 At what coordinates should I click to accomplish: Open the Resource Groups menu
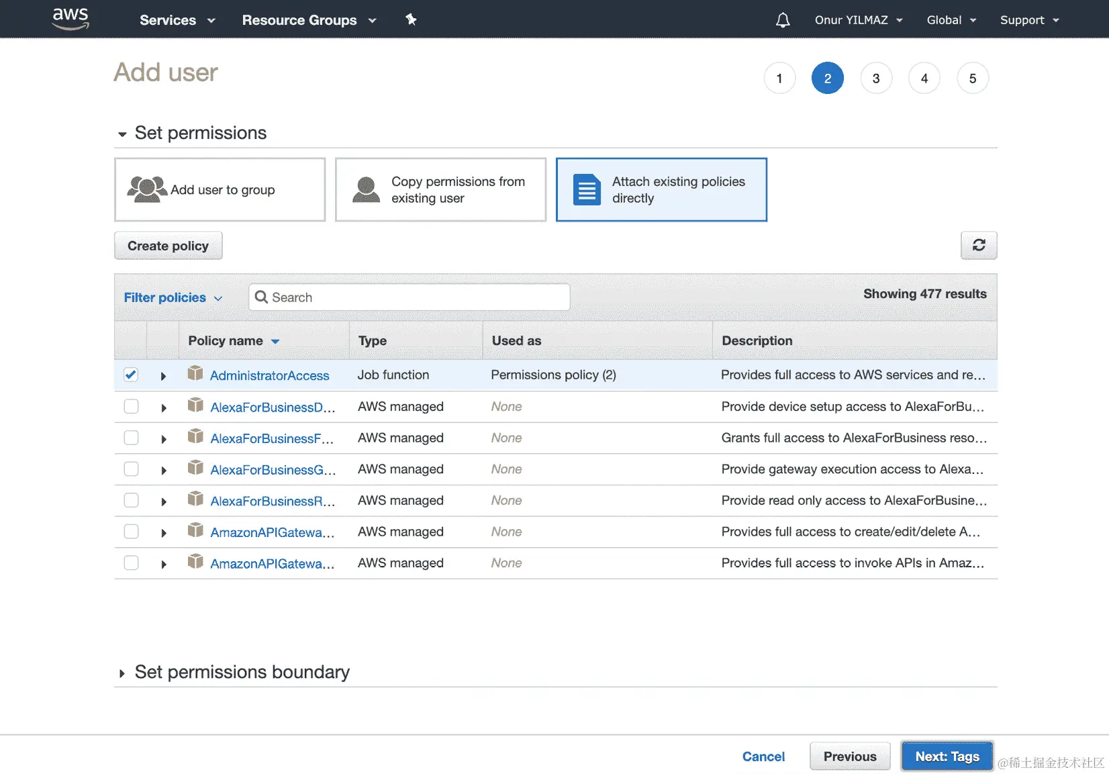pyautogui.click(x=309, y=20)
